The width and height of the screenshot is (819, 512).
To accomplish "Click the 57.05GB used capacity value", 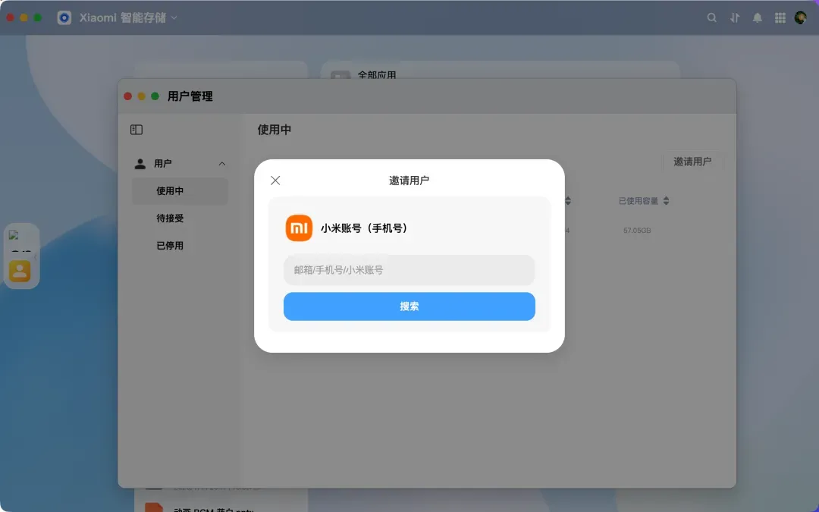I will click(x=637, y=231).
